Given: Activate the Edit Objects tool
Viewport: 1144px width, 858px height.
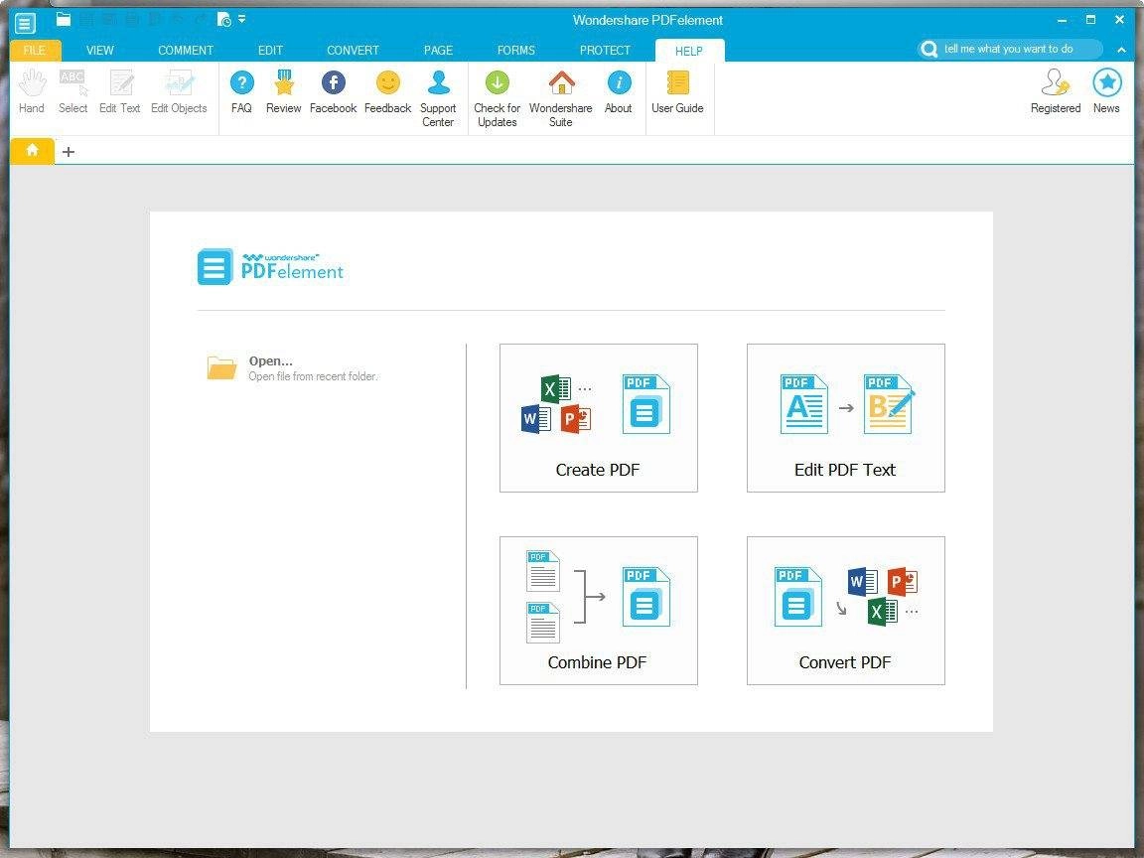Looking at the screenshot, I should tap(179, 92).
